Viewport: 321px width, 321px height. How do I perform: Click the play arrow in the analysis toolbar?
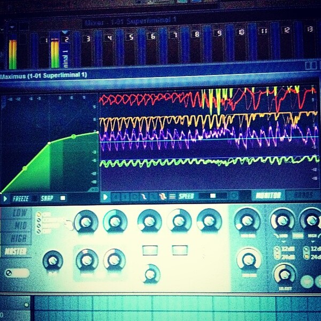pos(105,197)
